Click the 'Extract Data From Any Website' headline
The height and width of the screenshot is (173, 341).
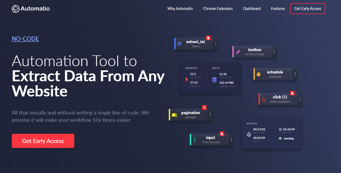coord(88,84)
